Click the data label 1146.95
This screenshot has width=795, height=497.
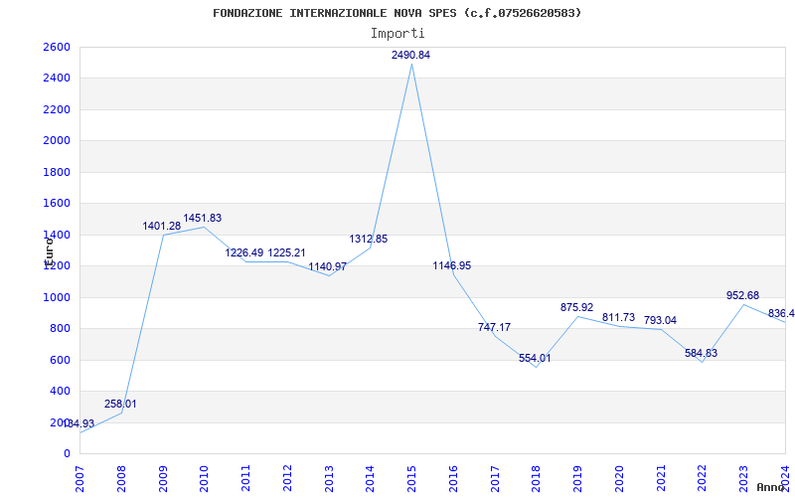tap(452, 265)
